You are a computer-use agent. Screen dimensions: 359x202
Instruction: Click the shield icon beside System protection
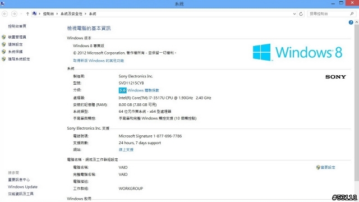4,52
